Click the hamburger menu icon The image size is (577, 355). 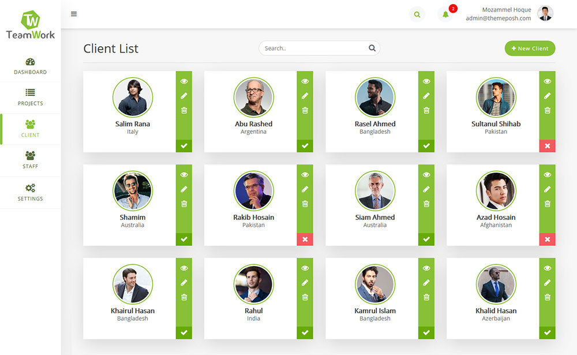(x=74, y=14)
